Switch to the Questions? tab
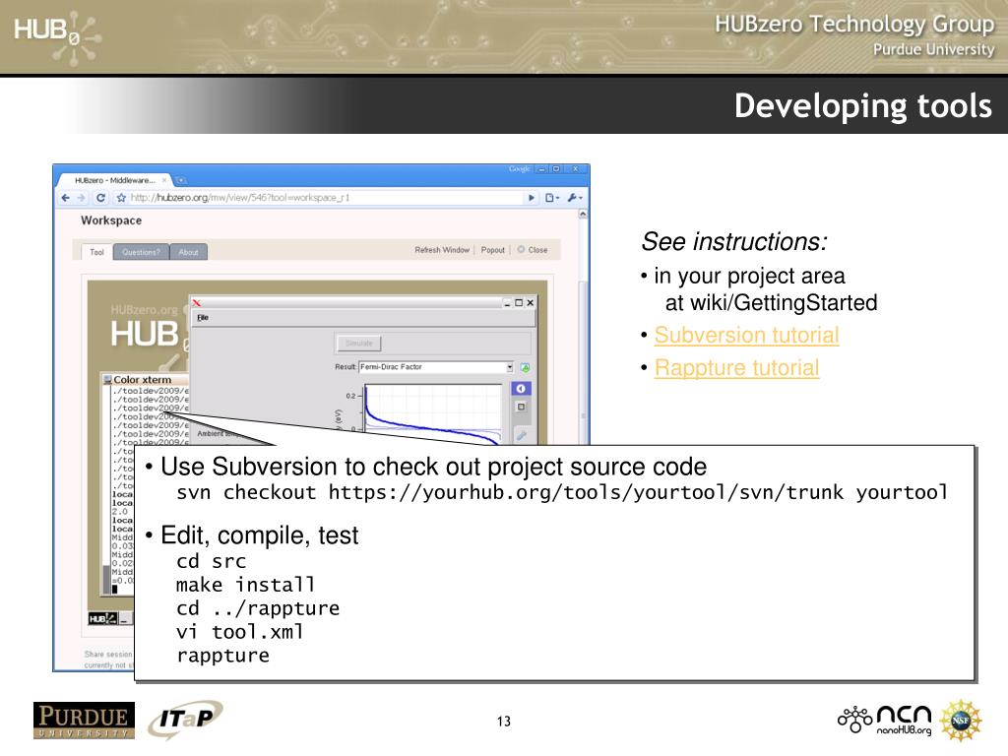The height and width of the screenshot is (756, 1008). tap(141, 252)
